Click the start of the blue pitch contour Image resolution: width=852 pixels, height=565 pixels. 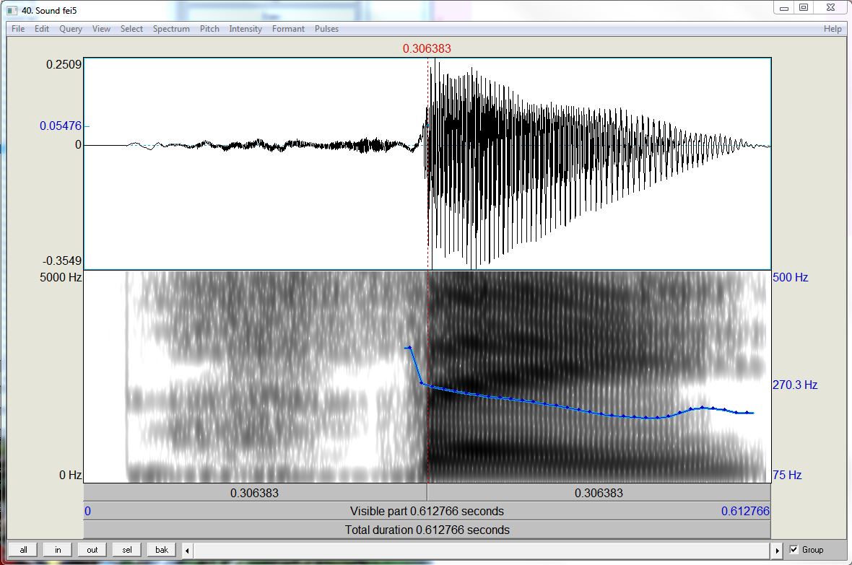(x=409, y=347)
